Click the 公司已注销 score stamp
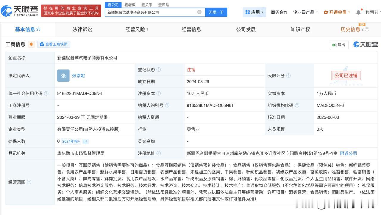Screen dimensions: 381x215 click(x=346, y=76)
